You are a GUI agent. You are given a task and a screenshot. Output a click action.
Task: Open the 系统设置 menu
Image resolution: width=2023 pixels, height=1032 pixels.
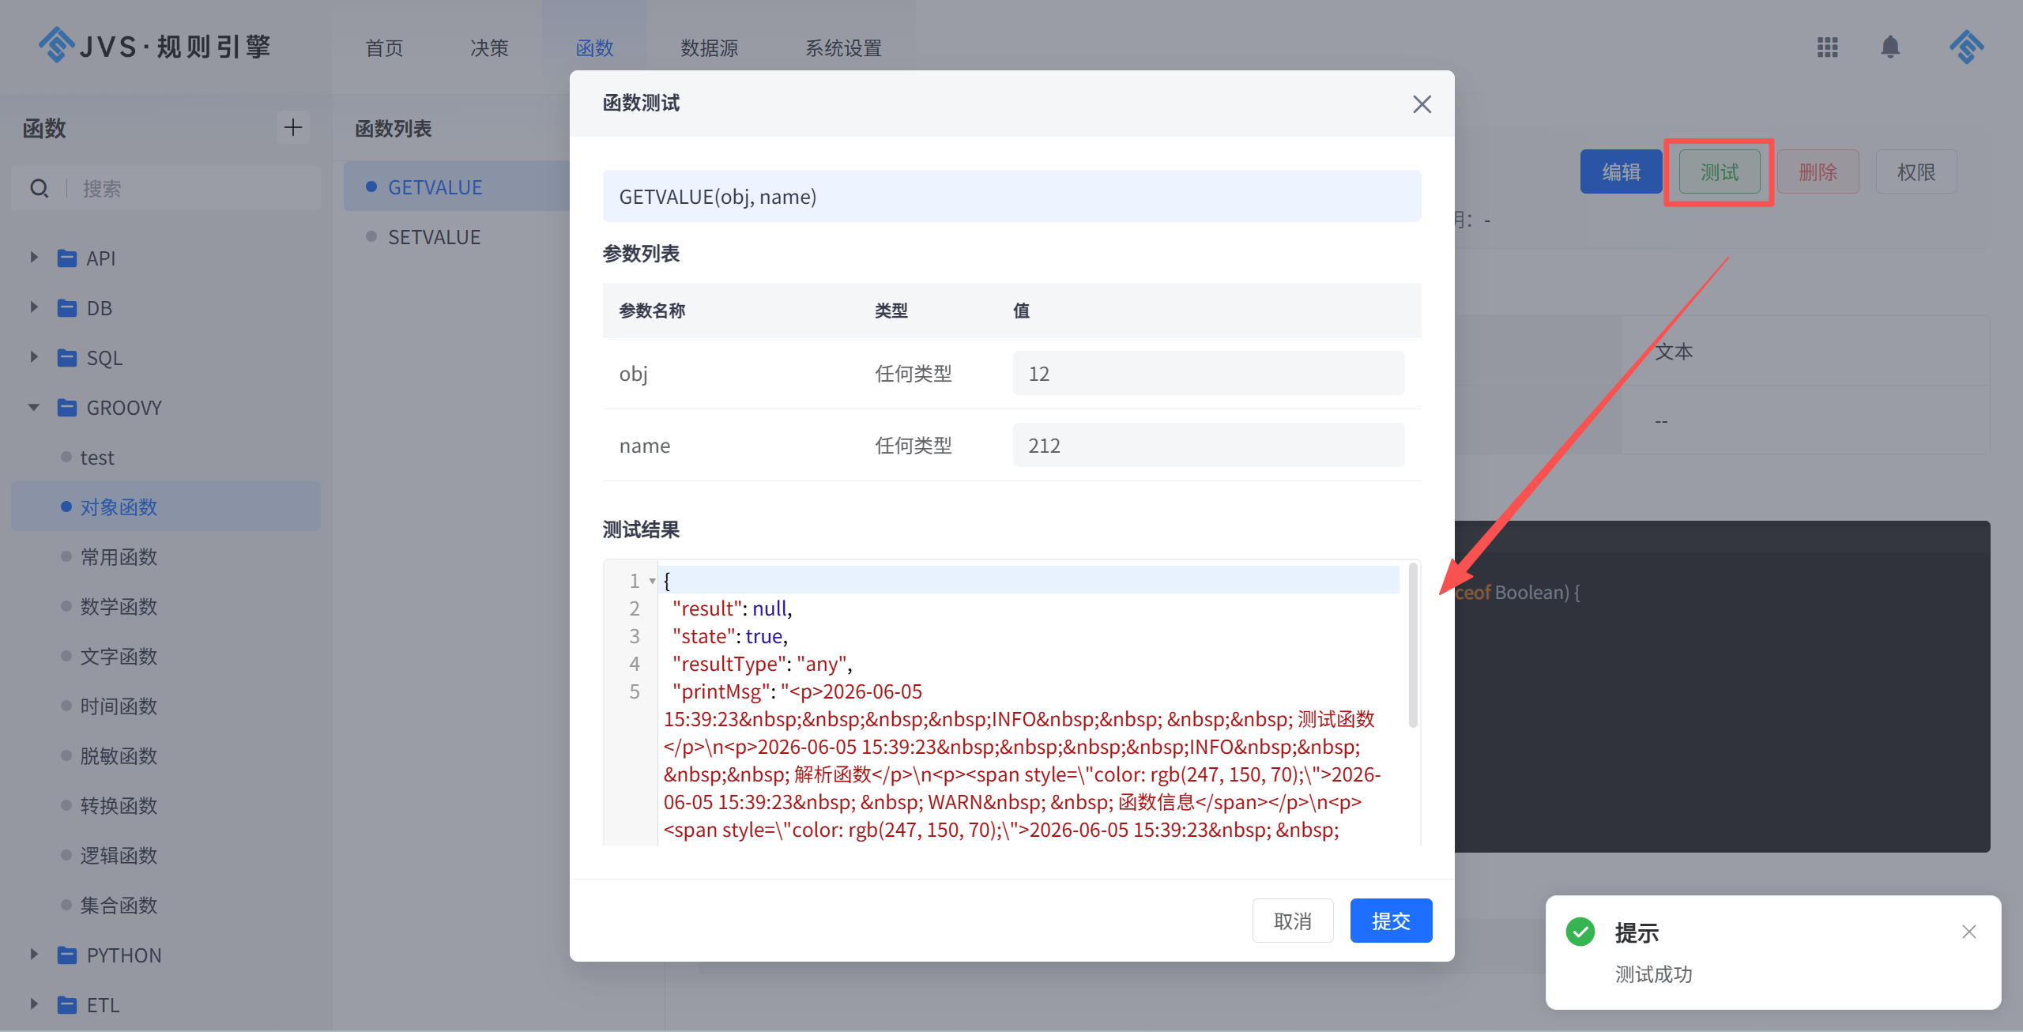[843, 48]
